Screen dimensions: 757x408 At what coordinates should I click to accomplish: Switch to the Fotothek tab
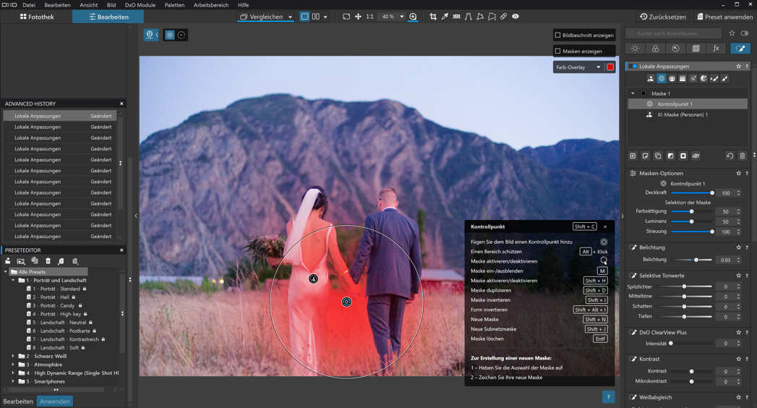[x=36, y=17]
